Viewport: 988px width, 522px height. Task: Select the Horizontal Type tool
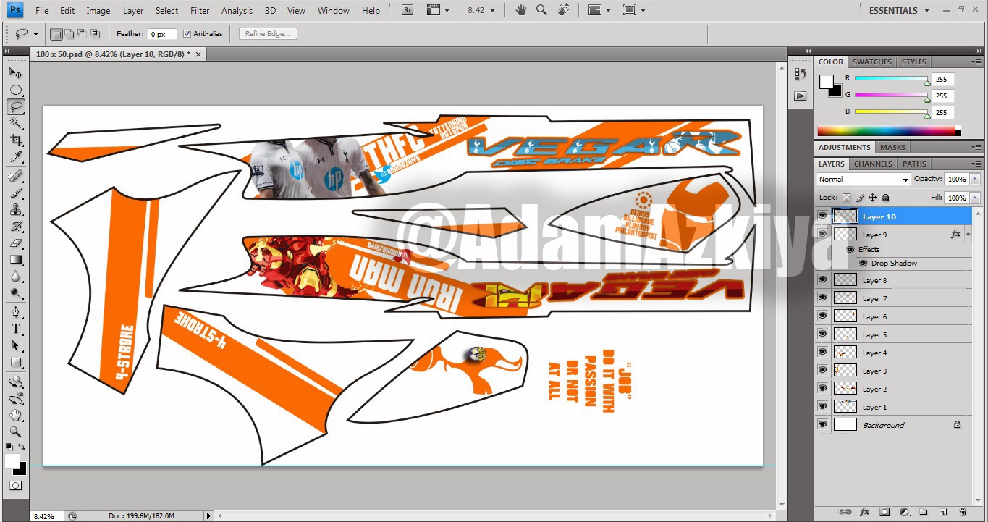(x=15, y=329)
